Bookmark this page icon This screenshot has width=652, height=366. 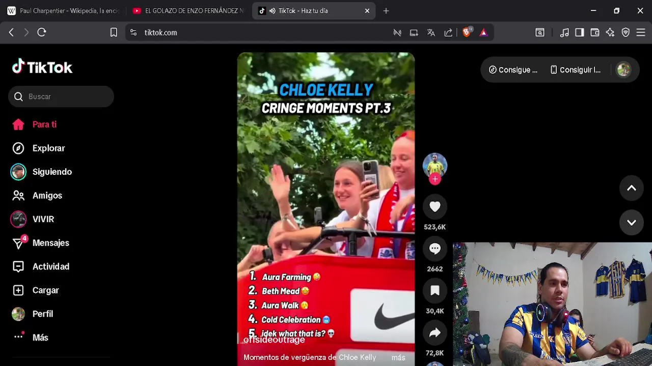point(114,33)
